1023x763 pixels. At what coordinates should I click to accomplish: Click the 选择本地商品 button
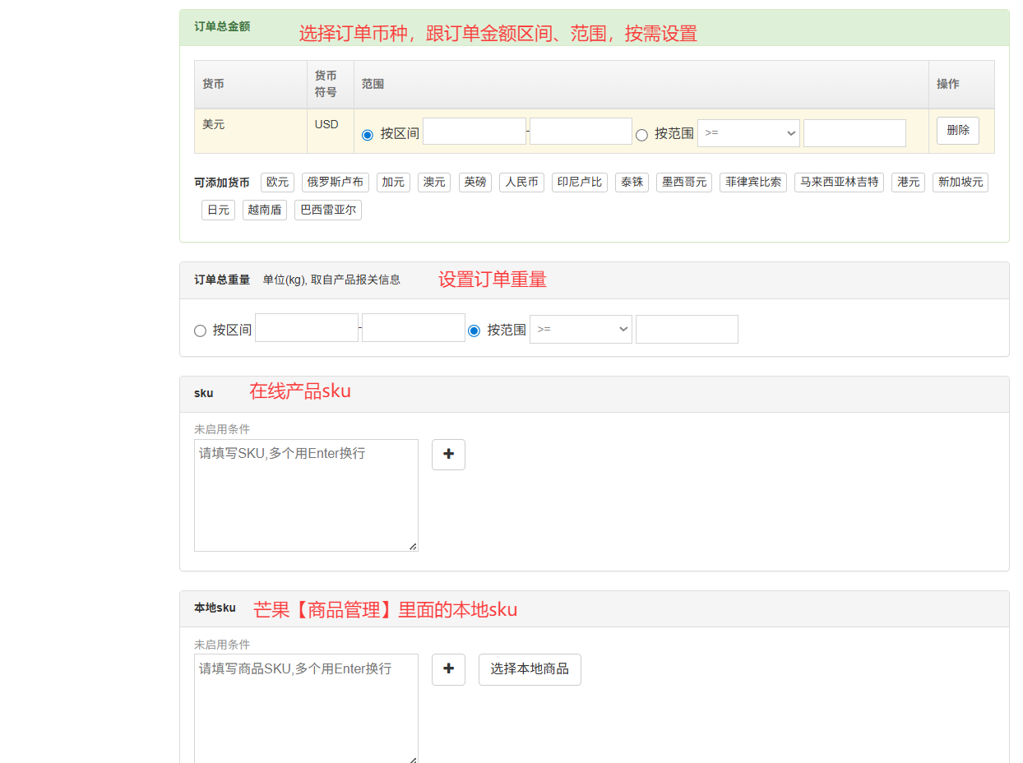pyautogui.click(x=530, y=669)
